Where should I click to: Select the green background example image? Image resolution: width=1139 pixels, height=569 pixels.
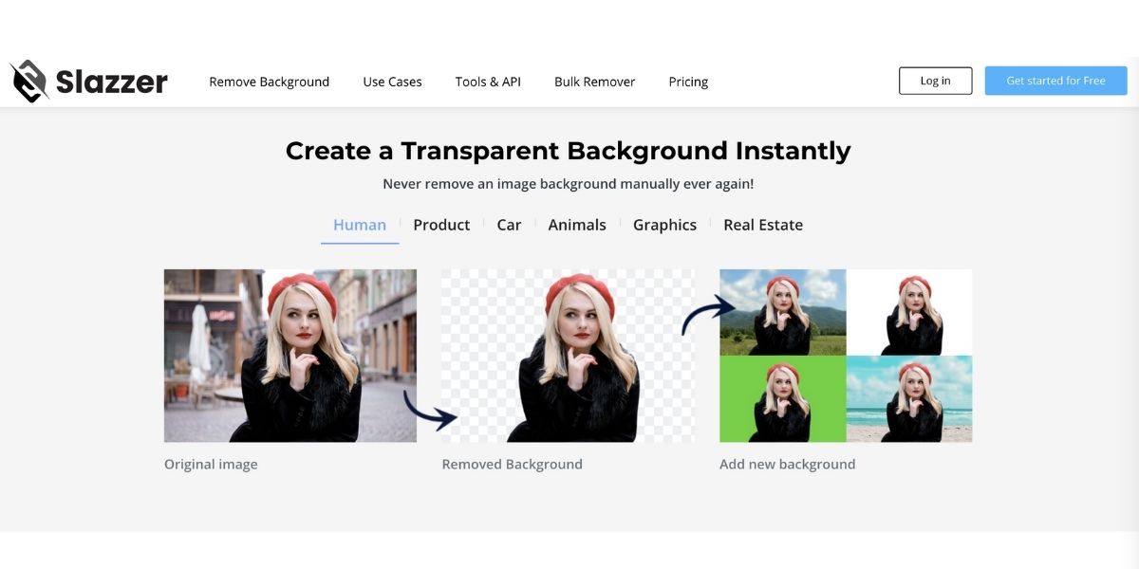pos(782,398)
